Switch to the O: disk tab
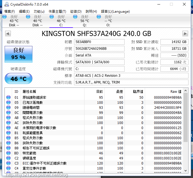 pos(108,21)
